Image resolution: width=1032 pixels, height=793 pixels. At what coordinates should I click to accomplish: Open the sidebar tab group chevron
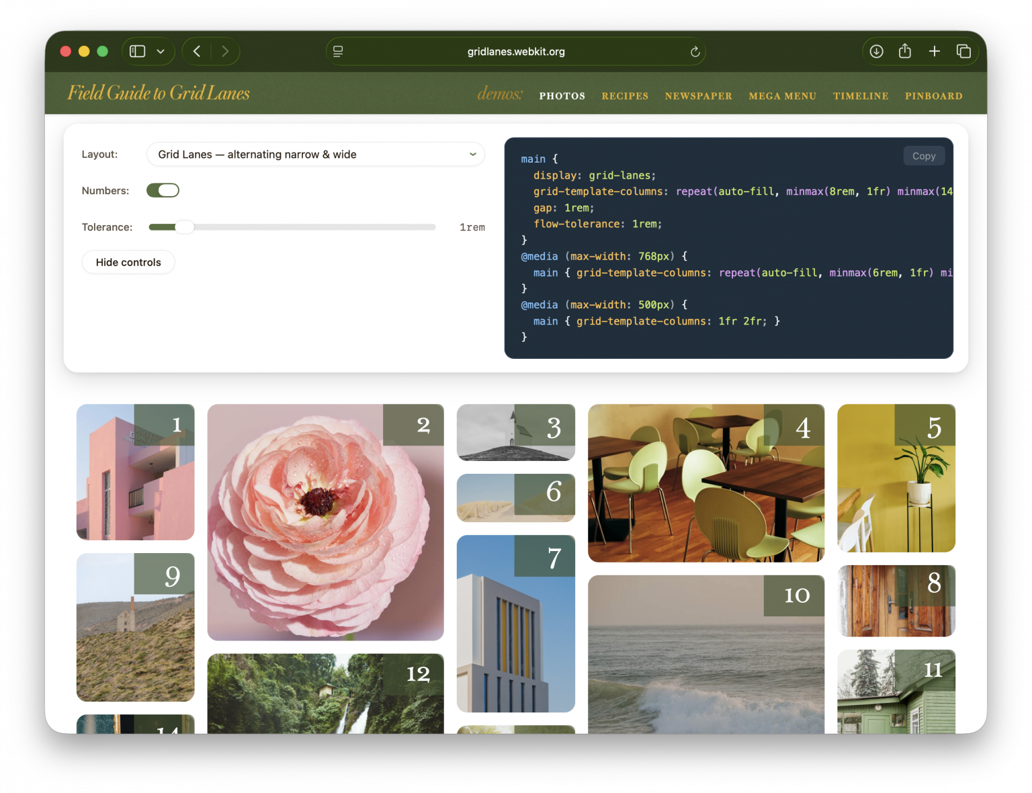(161, 52)
